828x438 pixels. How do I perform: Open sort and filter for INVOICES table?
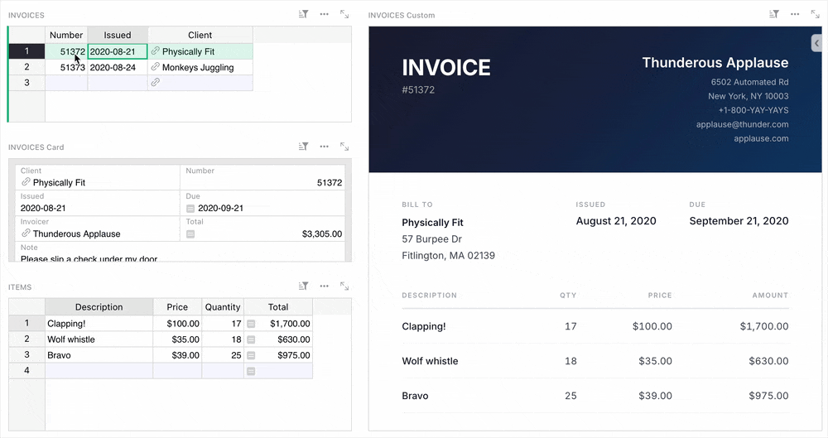pyautogui.click(x=304, y=15)
